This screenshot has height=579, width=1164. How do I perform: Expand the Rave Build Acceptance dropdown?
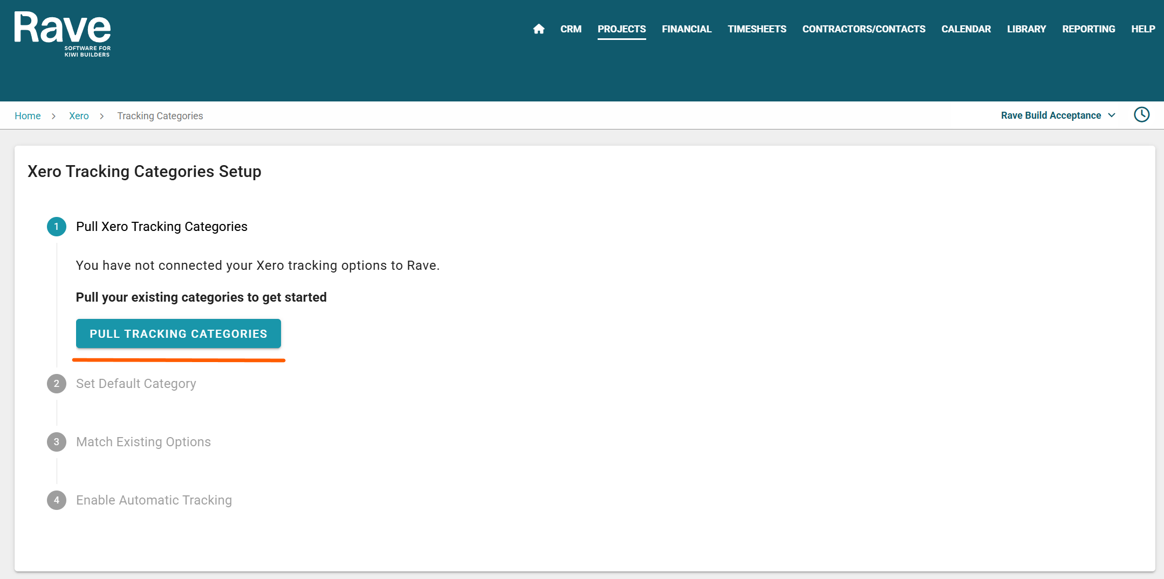pos(1058,115)
